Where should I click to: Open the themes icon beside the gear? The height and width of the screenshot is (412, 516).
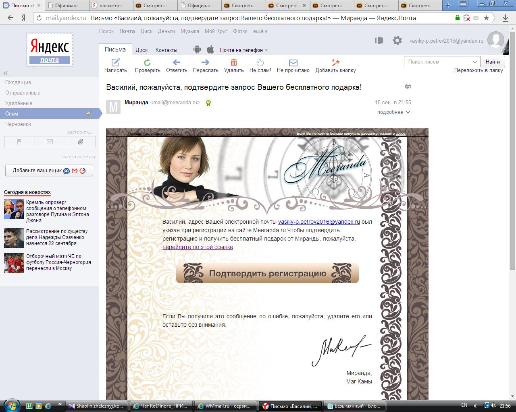pyautogui.click(x=379, y=40)
